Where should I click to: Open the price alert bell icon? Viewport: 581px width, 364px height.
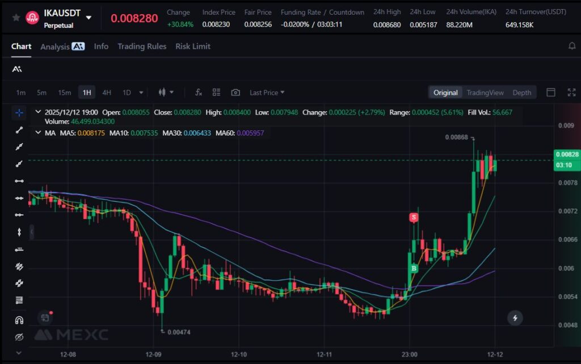pos(572,46)
